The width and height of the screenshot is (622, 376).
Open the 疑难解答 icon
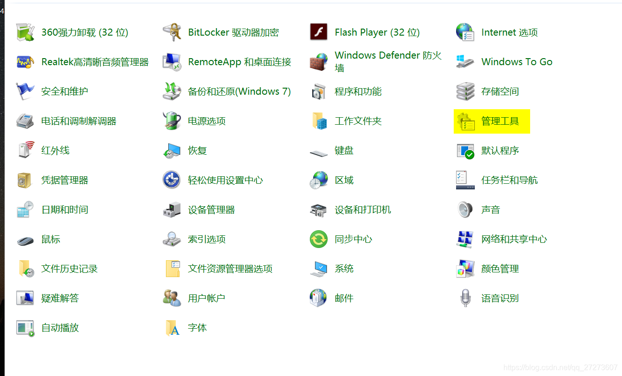point(25,298)
